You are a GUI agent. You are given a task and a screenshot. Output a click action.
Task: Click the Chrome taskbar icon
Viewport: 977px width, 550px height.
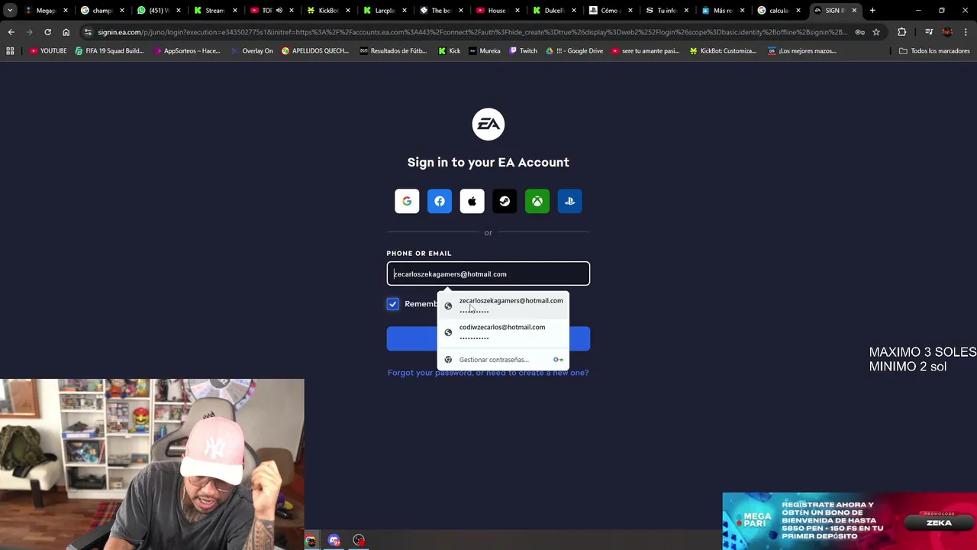coord(310,541)
